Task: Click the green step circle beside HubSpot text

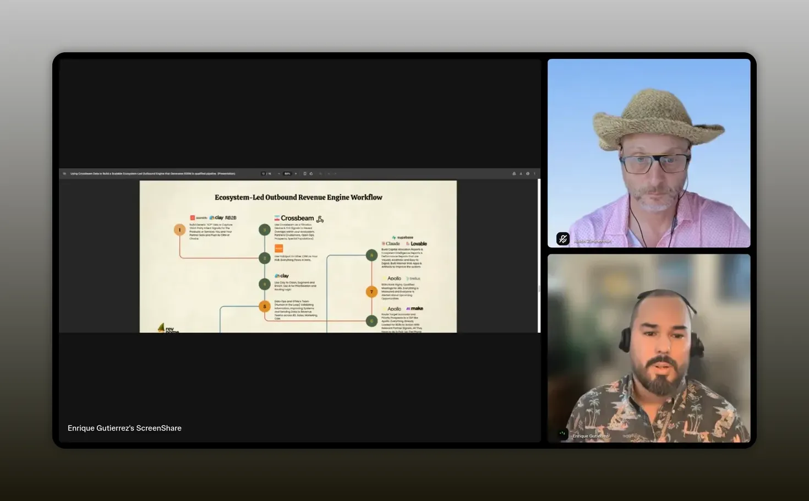Action: 265,258
